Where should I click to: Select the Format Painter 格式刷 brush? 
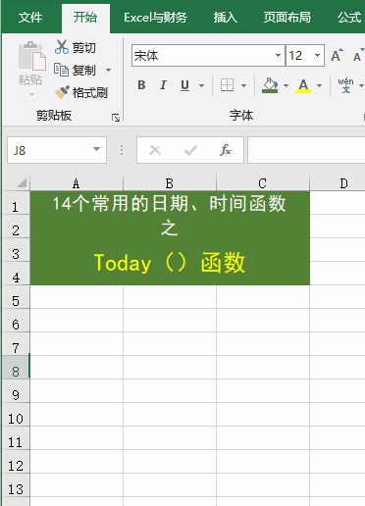pyautogui.click(x=62, y=92)
